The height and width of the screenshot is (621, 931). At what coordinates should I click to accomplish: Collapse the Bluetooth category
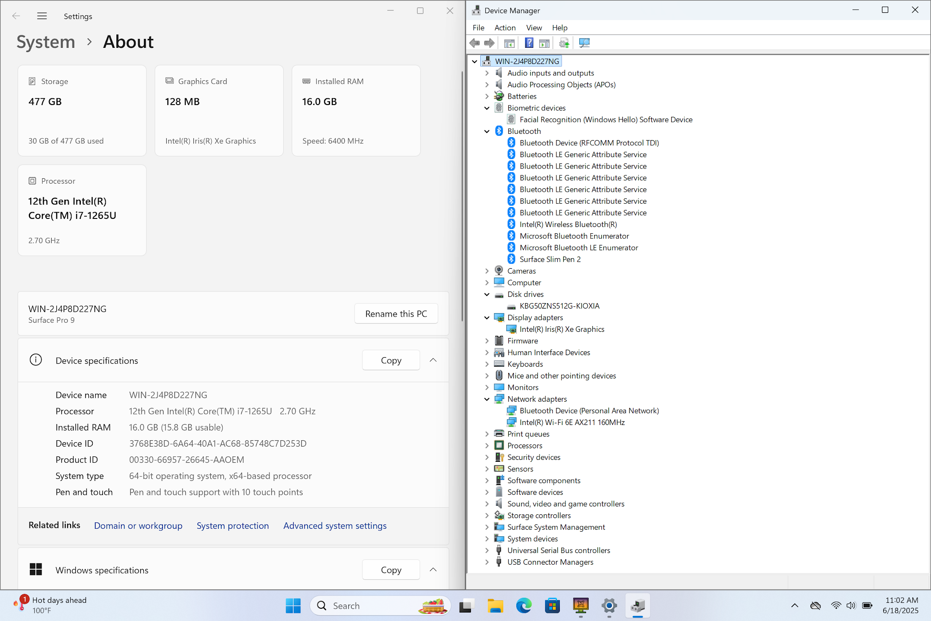[487, 131]
